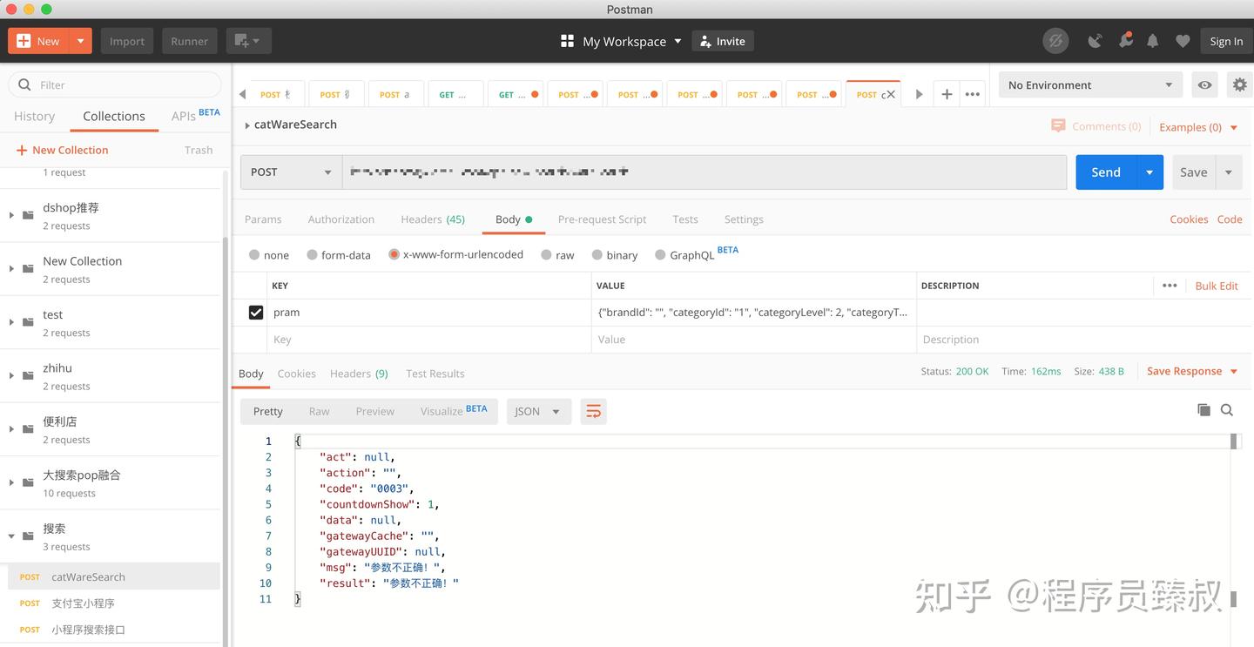The width and height of the screenshot is (1254, 647).
Task: Open the Save dropdown arrow
Action: (x=1229, y=172)
